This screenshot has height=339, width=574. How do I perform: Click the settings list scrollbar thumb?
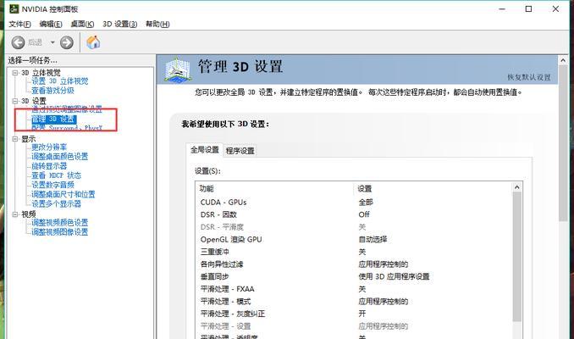click(x=517, y=257)
